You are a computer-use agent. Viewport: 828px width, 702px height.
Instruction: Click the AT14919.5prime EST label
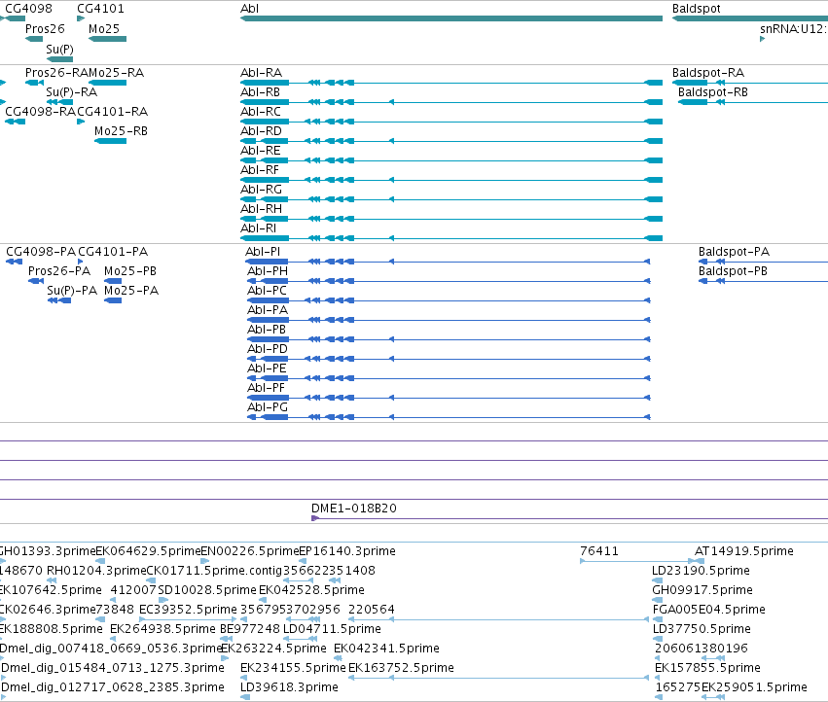click(x=744, y=551)
